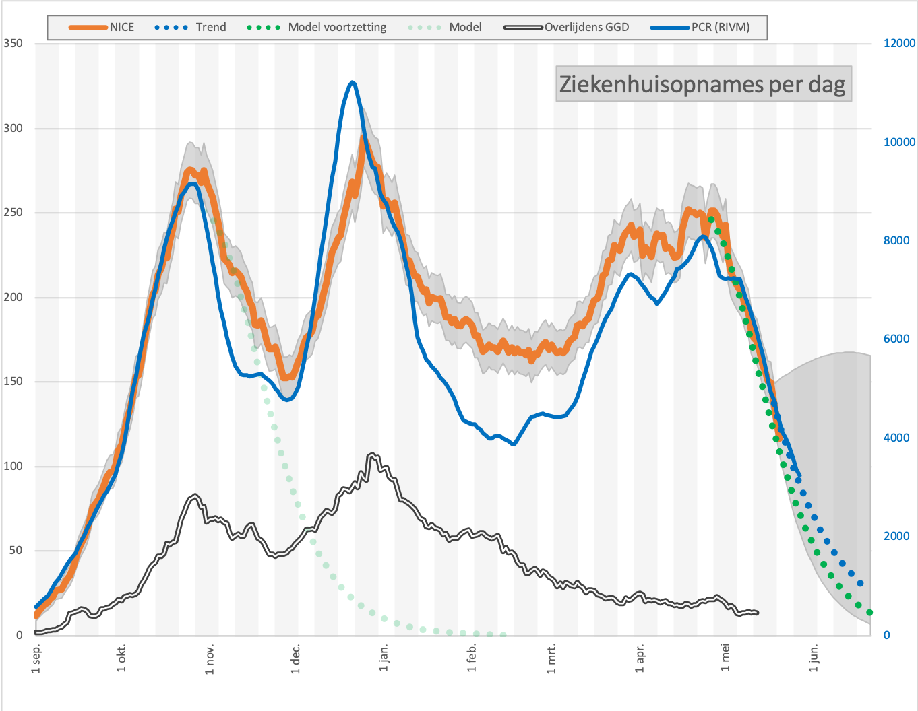Screen dimensions: 918x711
Task: Click the 6000 value on right axis
Action: (x=896, y=339)
